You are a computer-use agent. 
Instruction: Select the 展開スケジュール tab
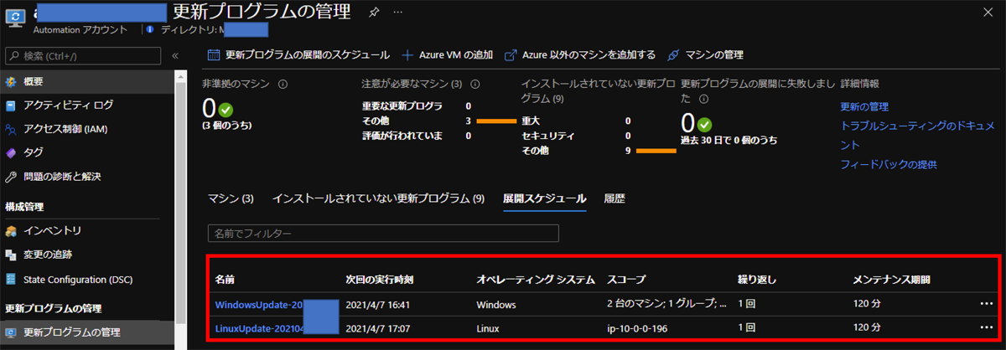(x=544, y=199)
